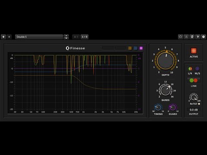207x155 pixels.
Task: Click the 0.0 dB output field
Action: (194, 110)
